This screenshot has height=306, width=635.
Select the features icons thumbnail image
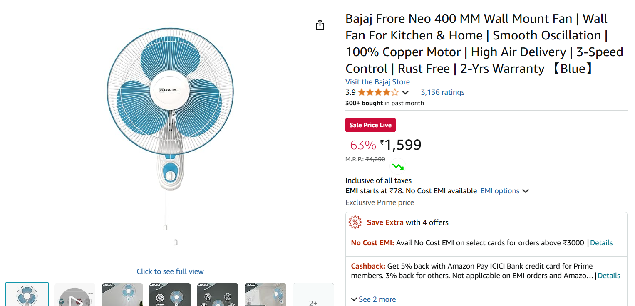(218, 296)
